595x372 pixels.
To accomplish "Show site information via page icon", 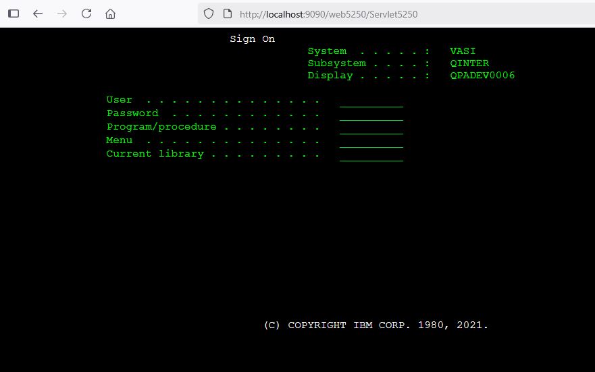I will [x=227, y=14].
